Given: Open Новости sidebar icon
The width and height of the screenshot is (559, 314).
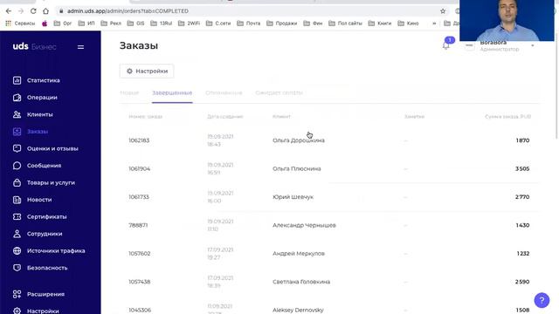Looking at the screenshot, I should 17,200.
